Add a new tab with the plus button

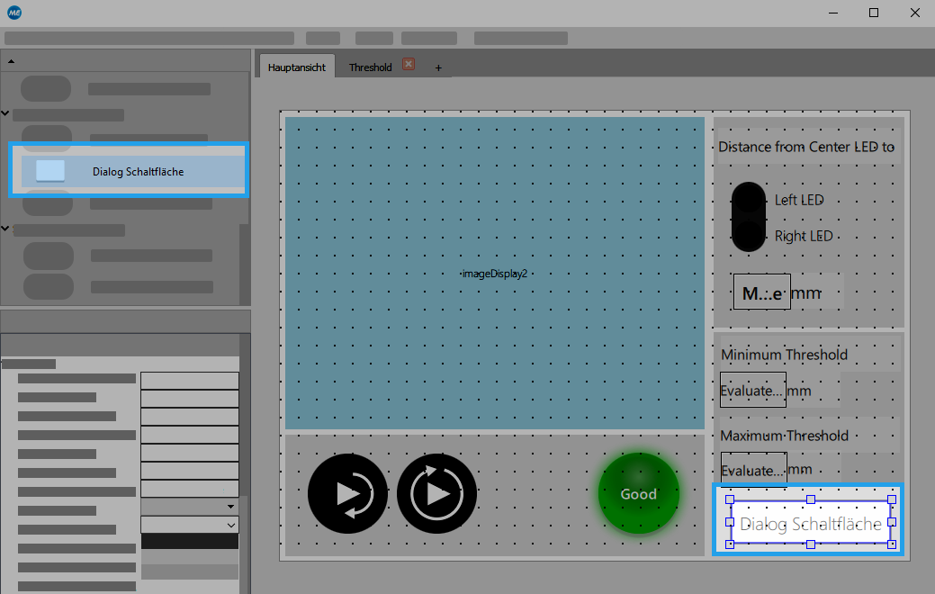[x=438, y=68]
